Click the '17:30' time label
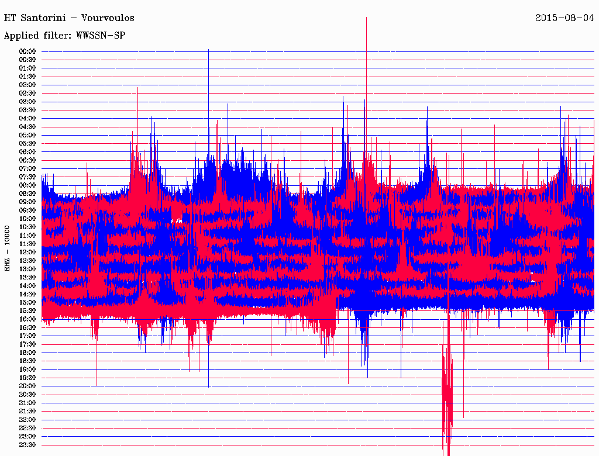The height and width of the screenshot is (456, 599). click(x=27, y=344)
